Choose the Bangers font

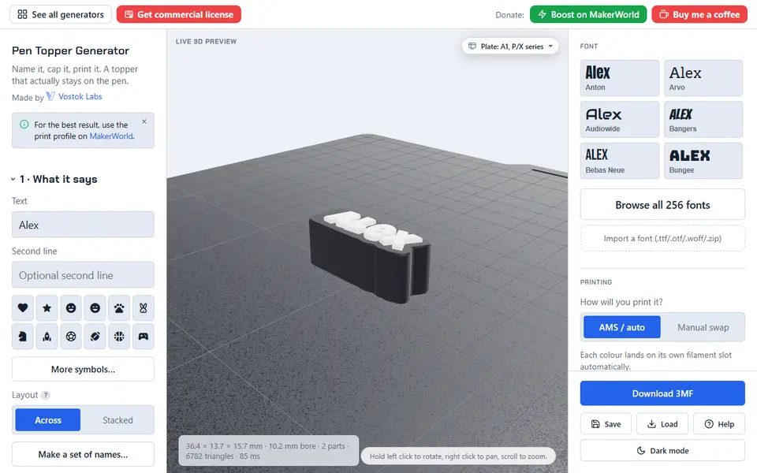point(703,119)
